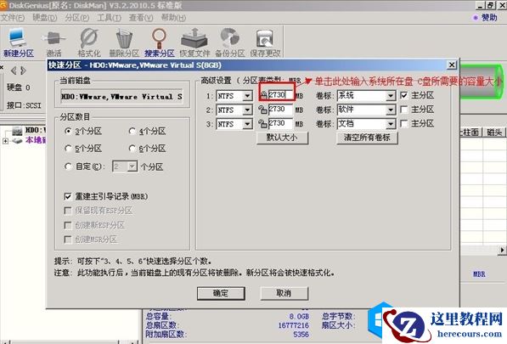
Task: Select 自定 custom partition count radio
Action: pyautogui.click(x=68, y=166)
